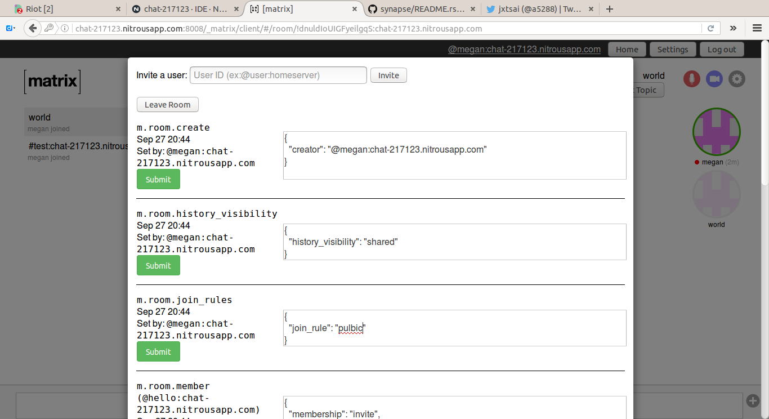Image resolution: width=769 pixels, height=419 pixels.
Task: Click the page vertical scrollbar
Action: (x=764, y=113)
